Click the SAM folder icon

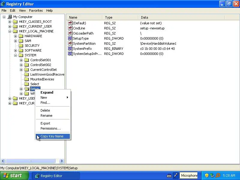pyautogui.click(x=21, y=41)
